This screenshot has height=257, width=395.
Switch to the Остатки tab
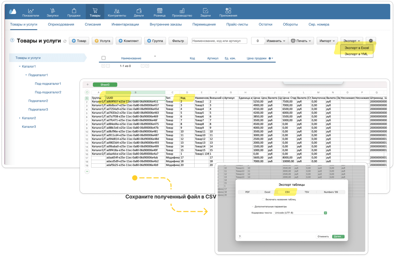(x=265, y=24)
